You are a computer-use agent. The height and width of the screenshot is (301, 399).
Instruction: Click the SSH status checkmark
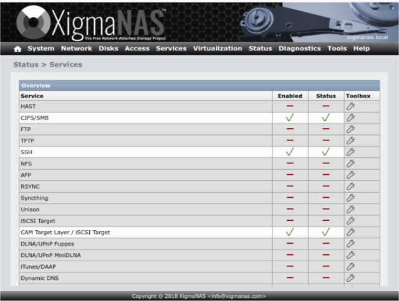click(x=325, y=152)
